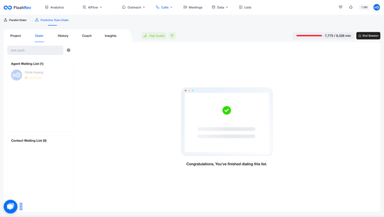Image resolution: width=384 pixels, height=217 pixels.
Task: Click the green icon next to High Quality
Action: click(172, 36)
